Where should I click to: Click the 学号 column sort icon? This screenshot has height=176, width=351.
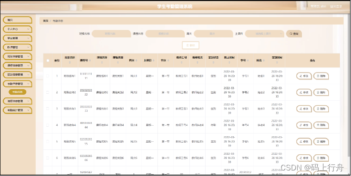tap(248, 61)
